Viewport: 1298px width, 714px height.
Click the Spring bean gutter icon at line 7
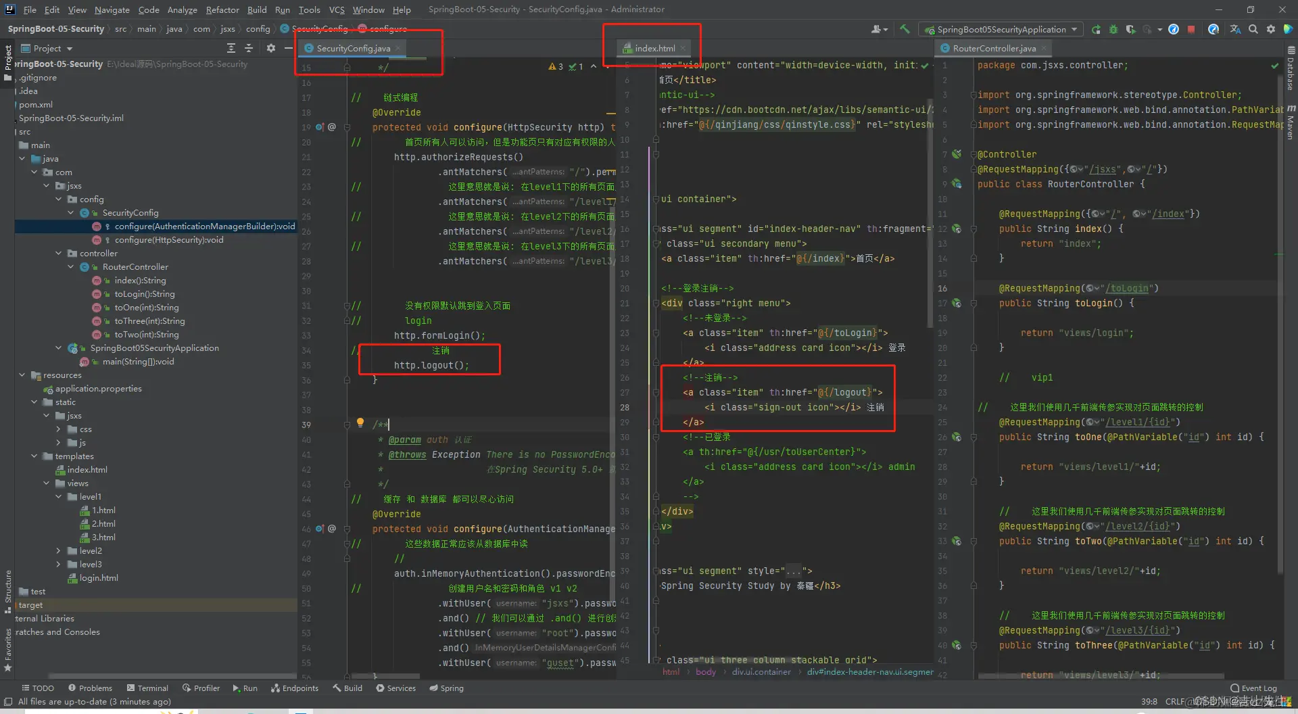957,154
